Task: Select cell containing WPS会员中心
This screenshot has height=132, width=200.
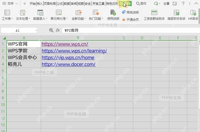Action: 24,57
